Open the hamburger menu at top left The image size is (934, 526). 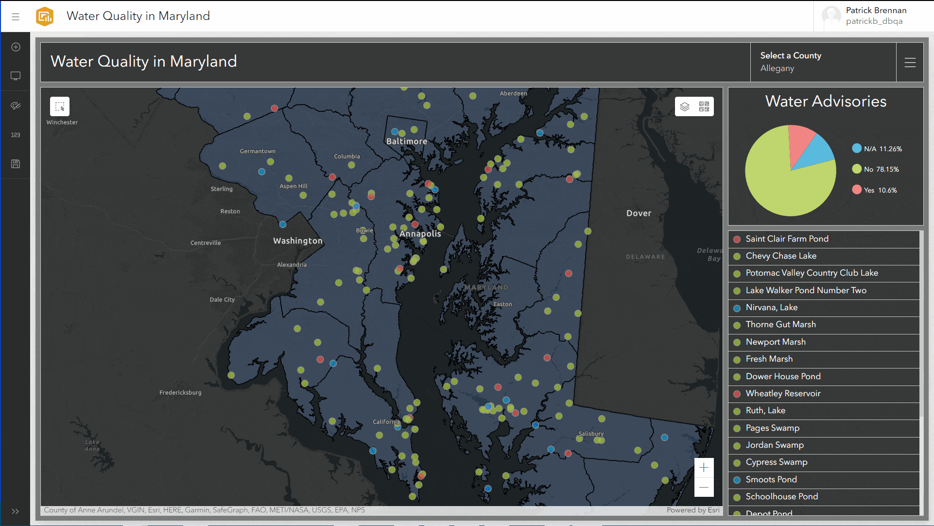(16, 17)
